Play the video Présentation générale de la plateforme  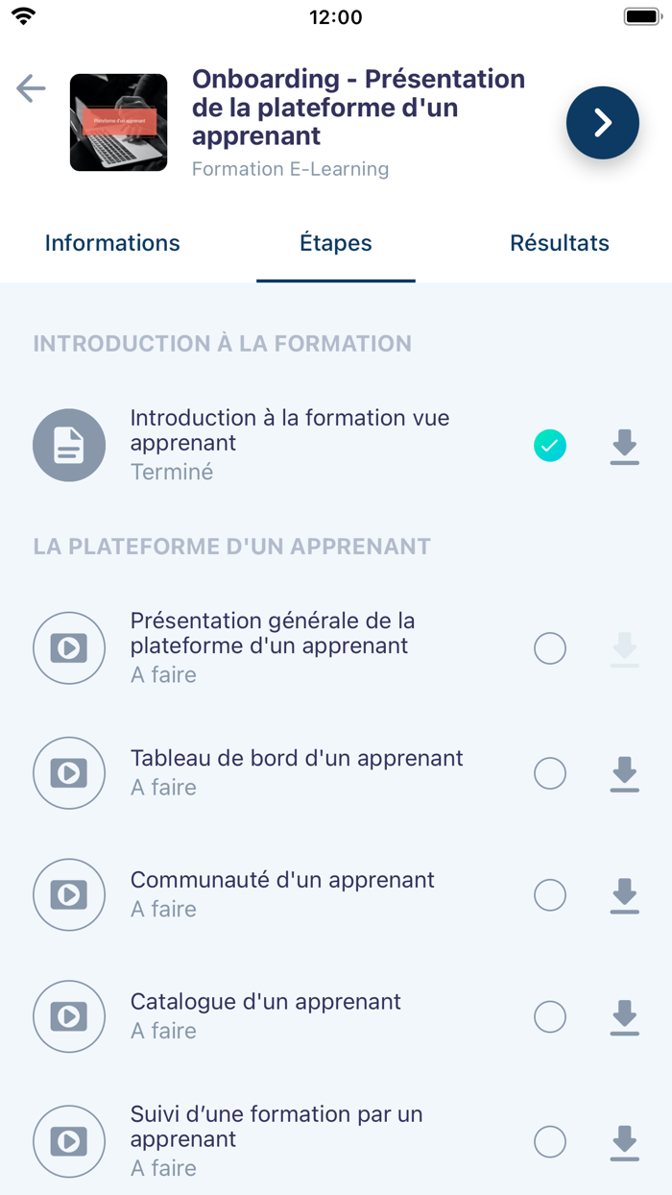coord(69,647)
